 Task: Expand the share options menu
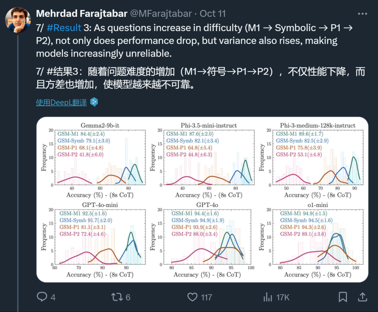click(x=363, y=297)
